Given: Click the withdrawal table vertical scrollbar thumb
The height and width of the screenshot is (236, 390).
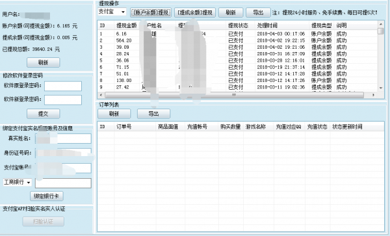Looking at the screenshot, I should pyautogui.click(x=380, y=31).
